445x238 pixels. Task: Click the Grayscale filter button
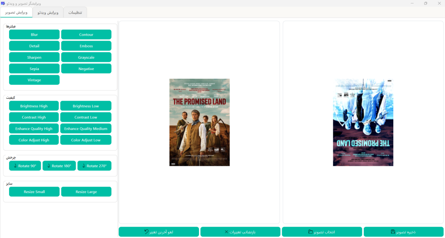[x=86, y=57]
